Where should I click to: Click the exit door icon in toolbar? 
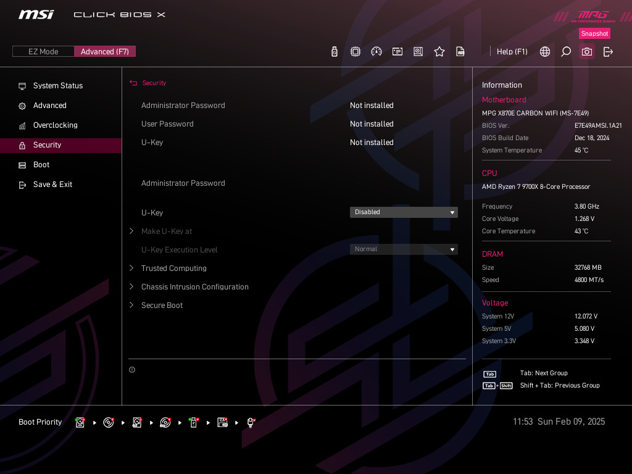(608, 52)
